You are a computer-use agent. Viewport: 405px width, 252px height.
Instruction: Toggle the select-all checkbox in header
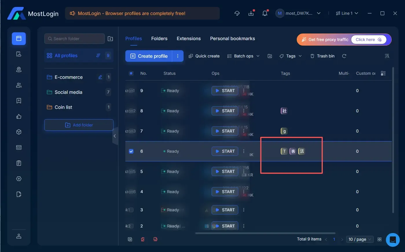coord(131,73)
